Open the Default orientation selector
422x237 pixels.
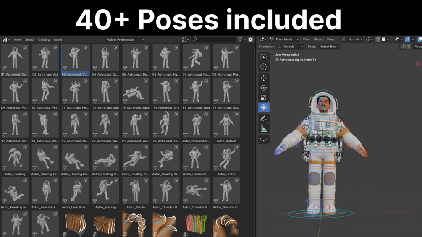pos(291,47)
